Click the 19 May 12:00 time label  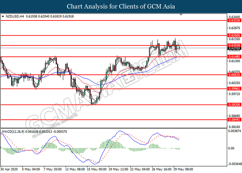(118, 169)
